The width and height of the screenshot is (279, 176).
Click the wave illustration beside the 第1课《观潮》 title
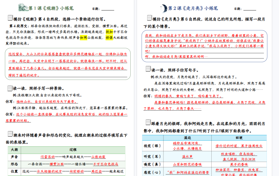(x=23, y=7)
